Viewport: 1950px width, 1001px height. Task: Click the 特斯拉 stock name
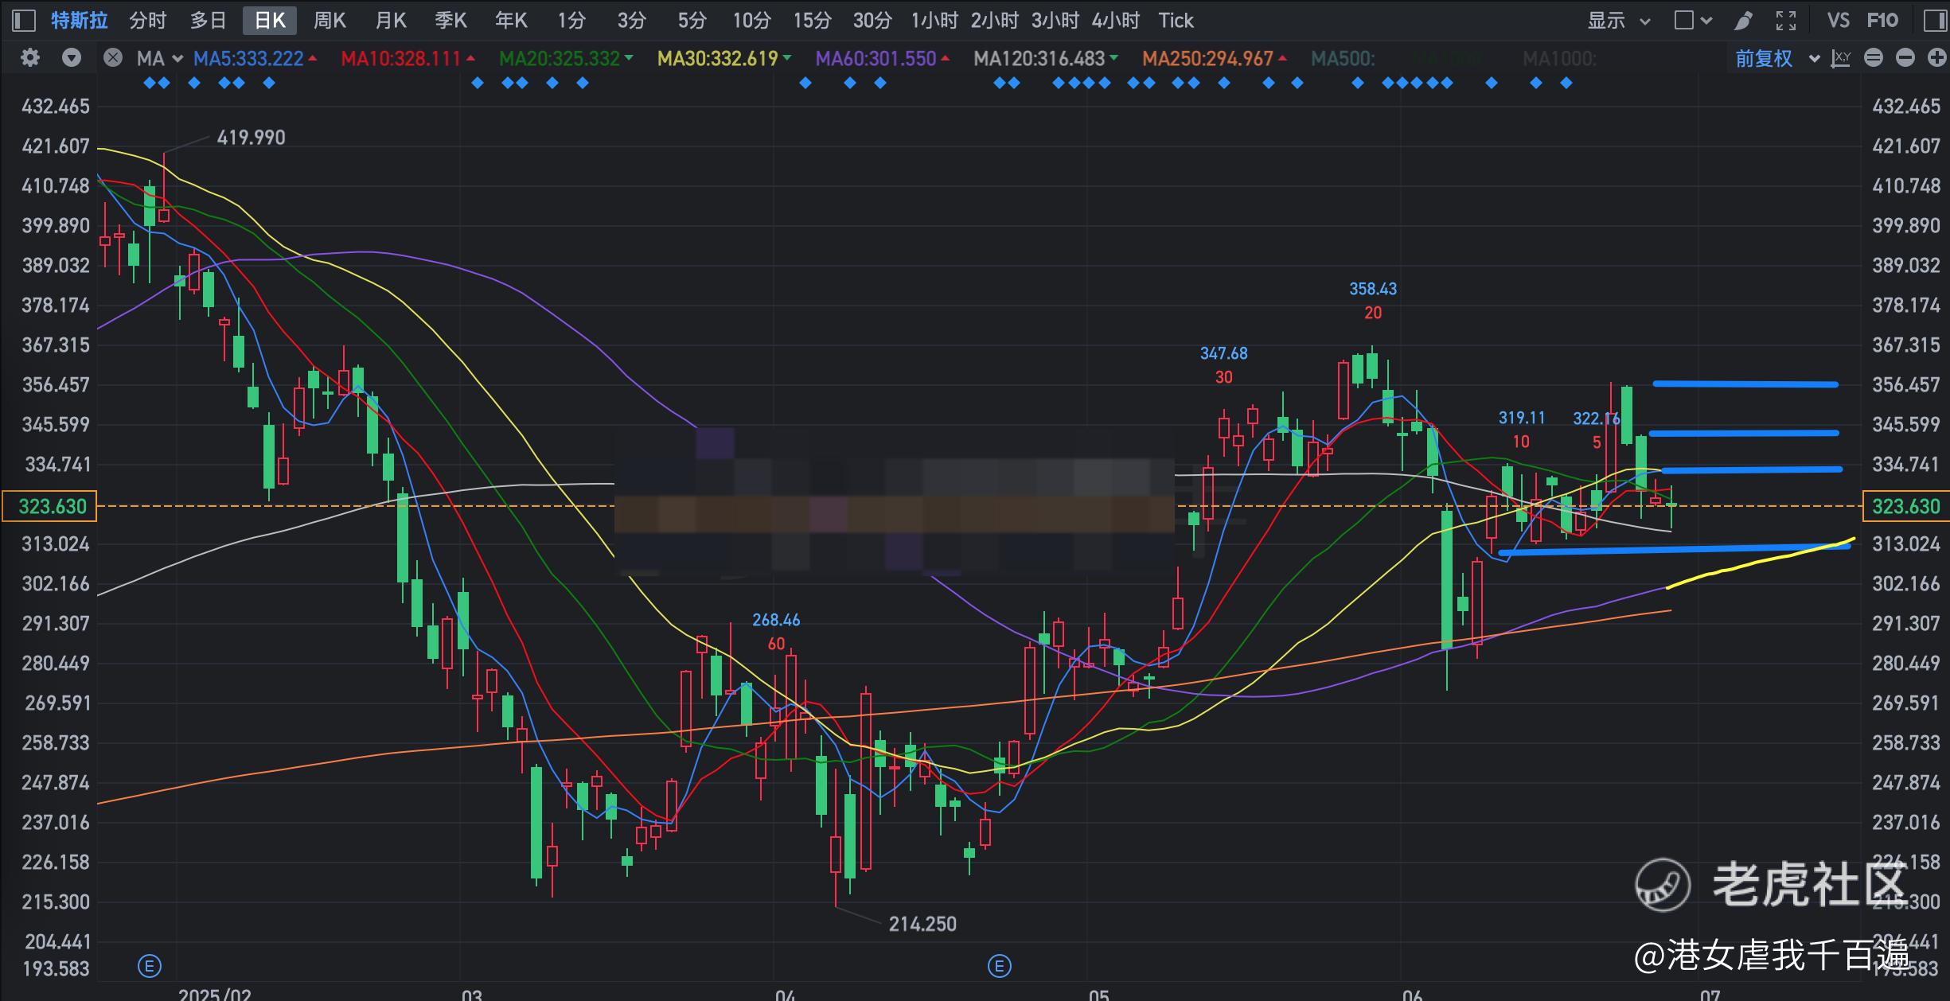coord(80,20)
